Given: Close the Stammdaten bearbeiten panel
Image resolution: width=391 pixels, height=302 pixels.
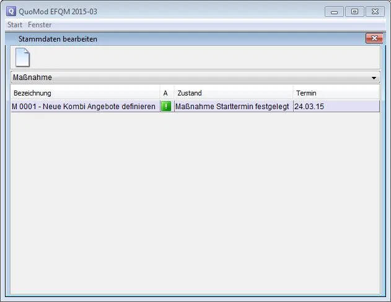Looking at the screenshot, I should pos(374,39).
